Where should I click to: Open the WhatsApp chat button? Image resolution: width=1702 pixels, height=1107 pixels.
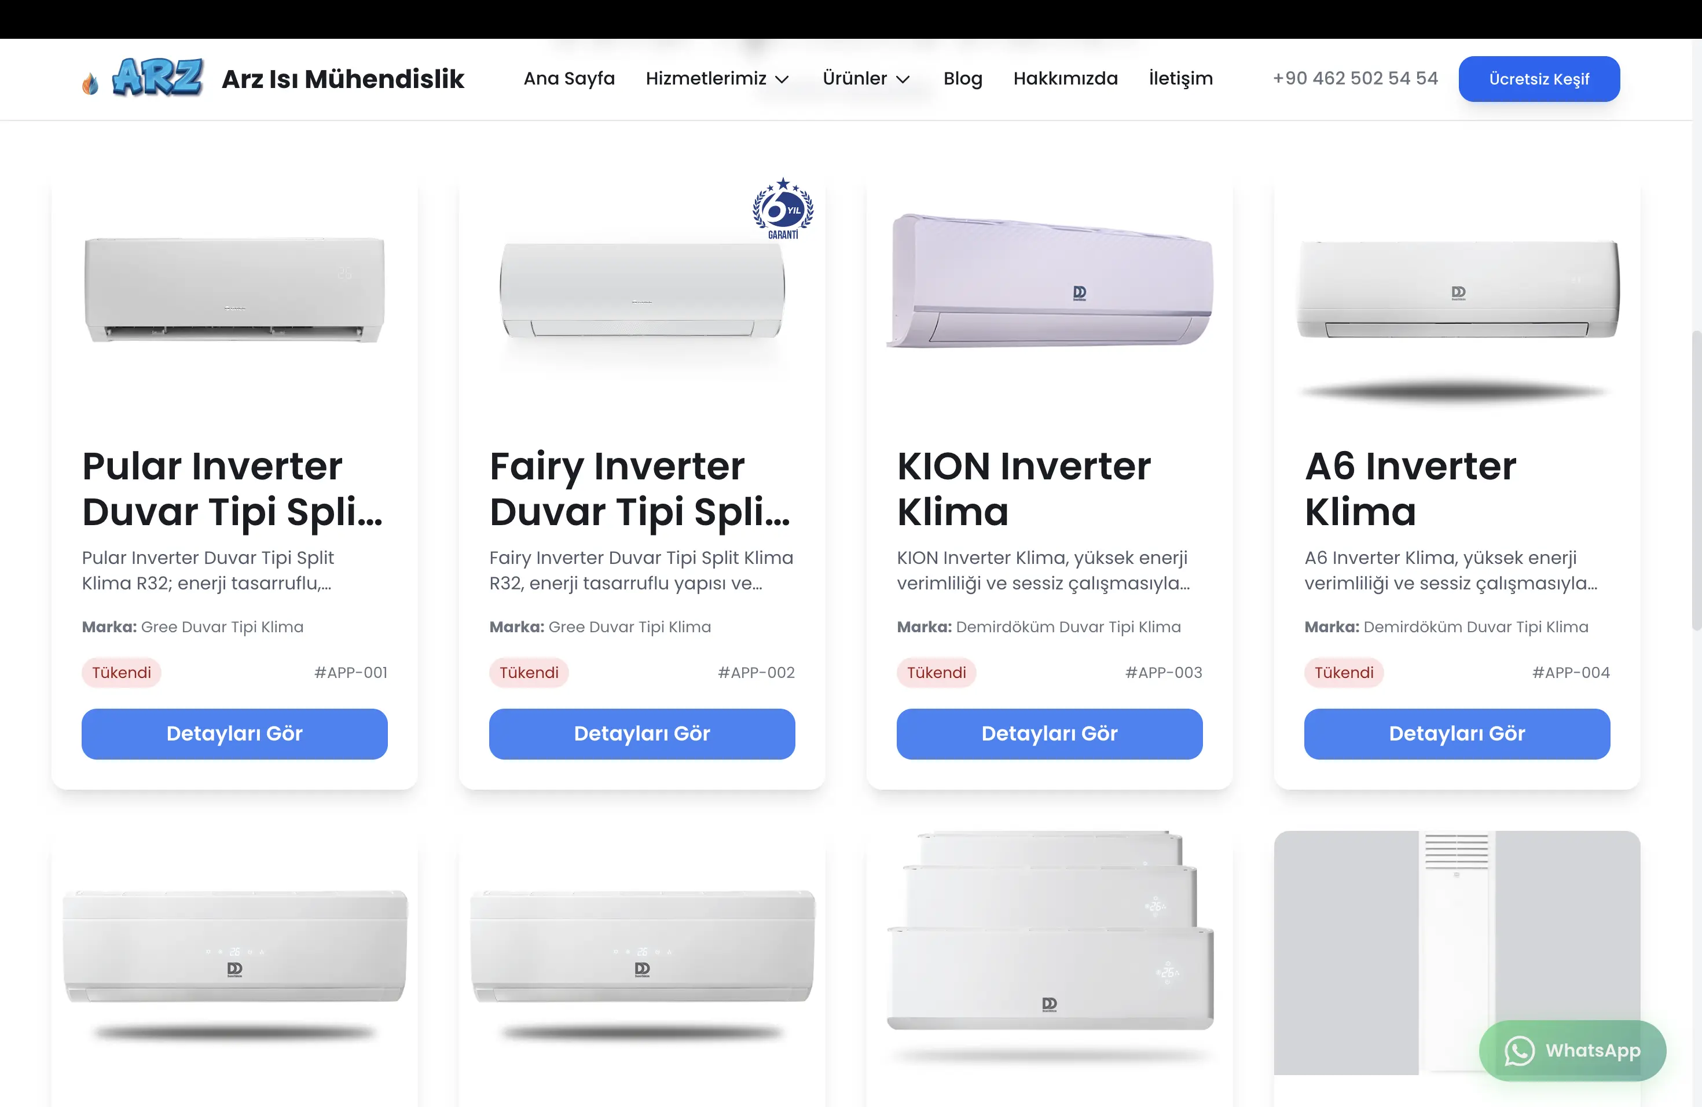[x=1572, y=1050]
